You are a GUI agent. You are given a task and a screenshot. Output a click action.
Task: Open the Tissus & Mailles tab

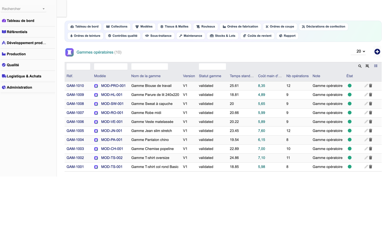(x=174, y=27)
